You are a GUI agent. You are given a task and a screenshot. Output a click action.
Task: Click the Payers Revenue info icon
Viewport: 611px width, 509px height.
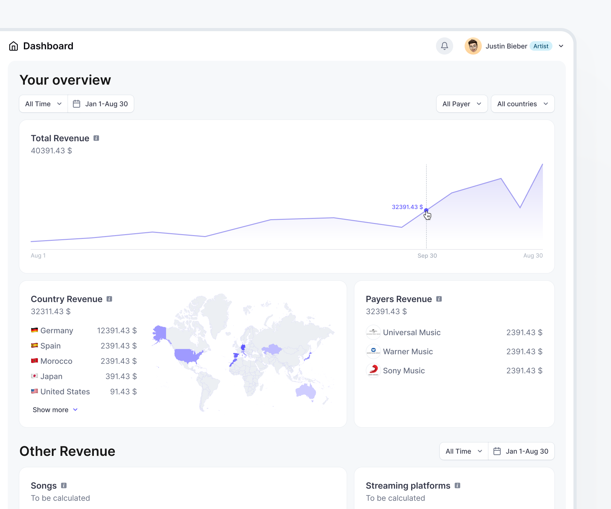(x=439, y=299)
